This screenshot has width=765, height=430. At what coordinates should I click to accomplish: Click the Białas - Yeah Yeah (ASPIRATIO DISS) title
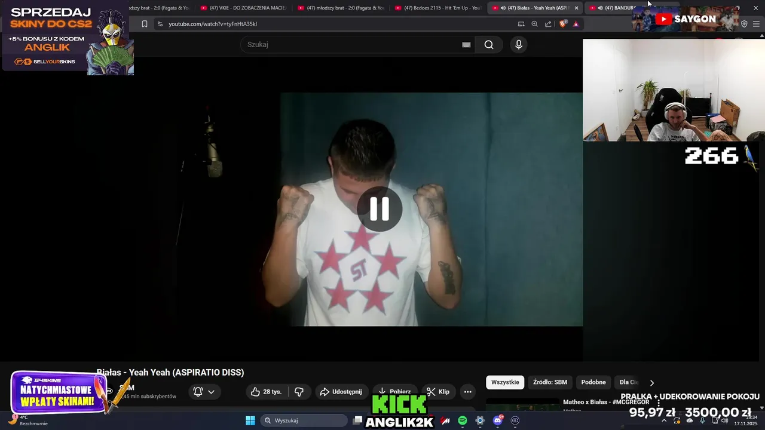[170, 372]
